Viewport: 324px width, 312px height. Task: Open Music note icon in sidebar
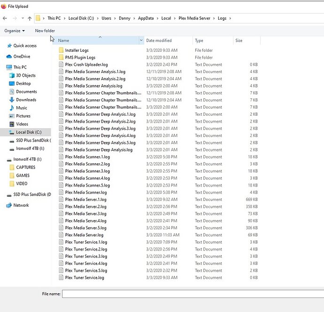(12, 108)
